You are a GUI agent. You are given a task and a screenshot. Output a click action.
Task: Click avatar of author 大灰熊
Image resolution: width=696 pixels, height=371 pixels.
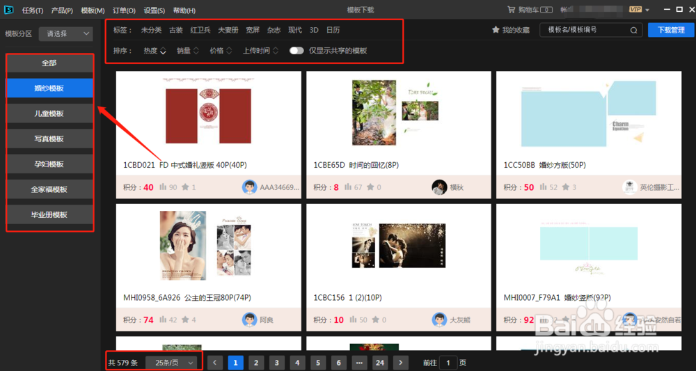pos(439,319)
